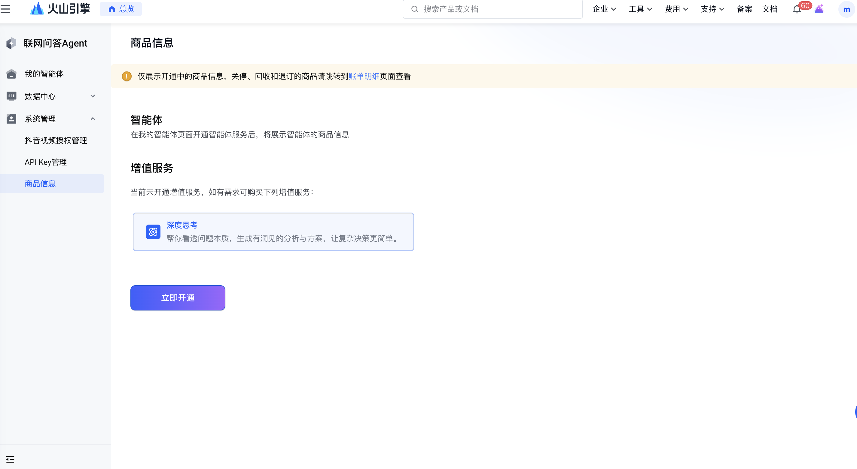The image size is (857, 469).
Task: Click the purple AI assistant icon
Action: 819,9
